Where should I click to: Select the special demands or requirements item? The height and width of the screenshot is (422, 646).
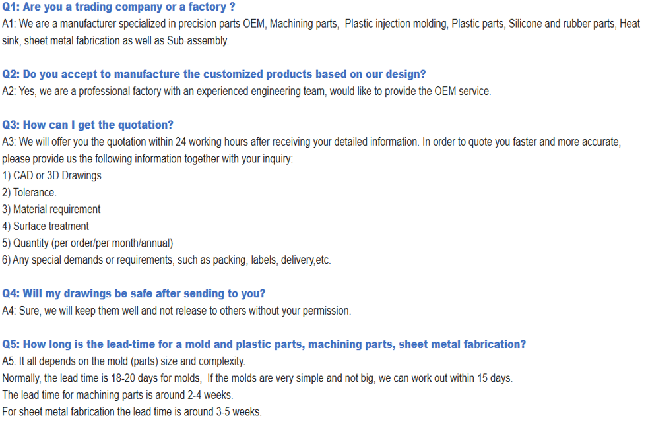tap(166, 260)
